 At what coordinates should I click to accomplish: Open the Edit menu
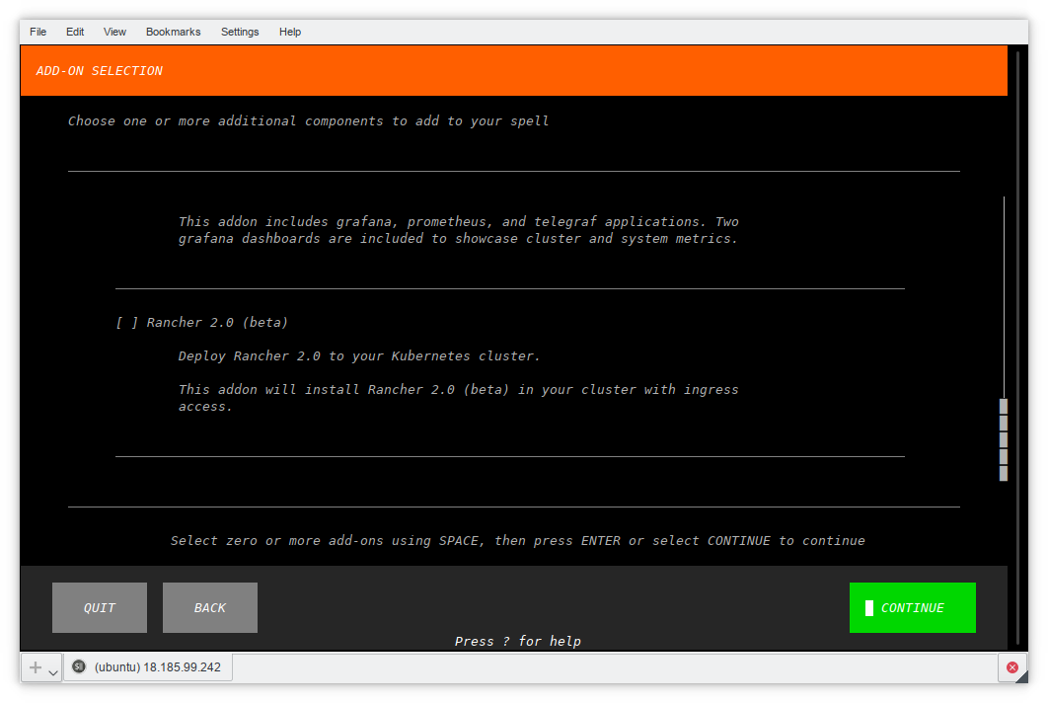coord(75,32)
